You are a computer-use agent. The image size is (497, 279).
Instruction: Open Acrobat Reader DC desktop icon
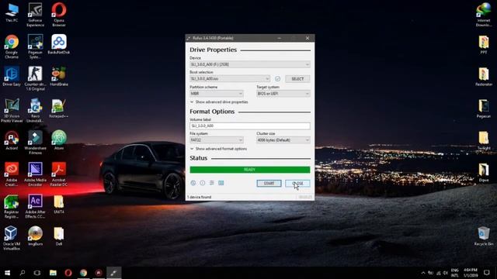(59, 174)
